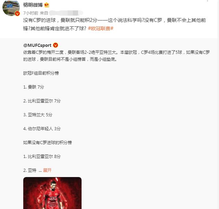Open the red Ronaldo image thumbnail

pyautogui.click(x=52, y=193)
